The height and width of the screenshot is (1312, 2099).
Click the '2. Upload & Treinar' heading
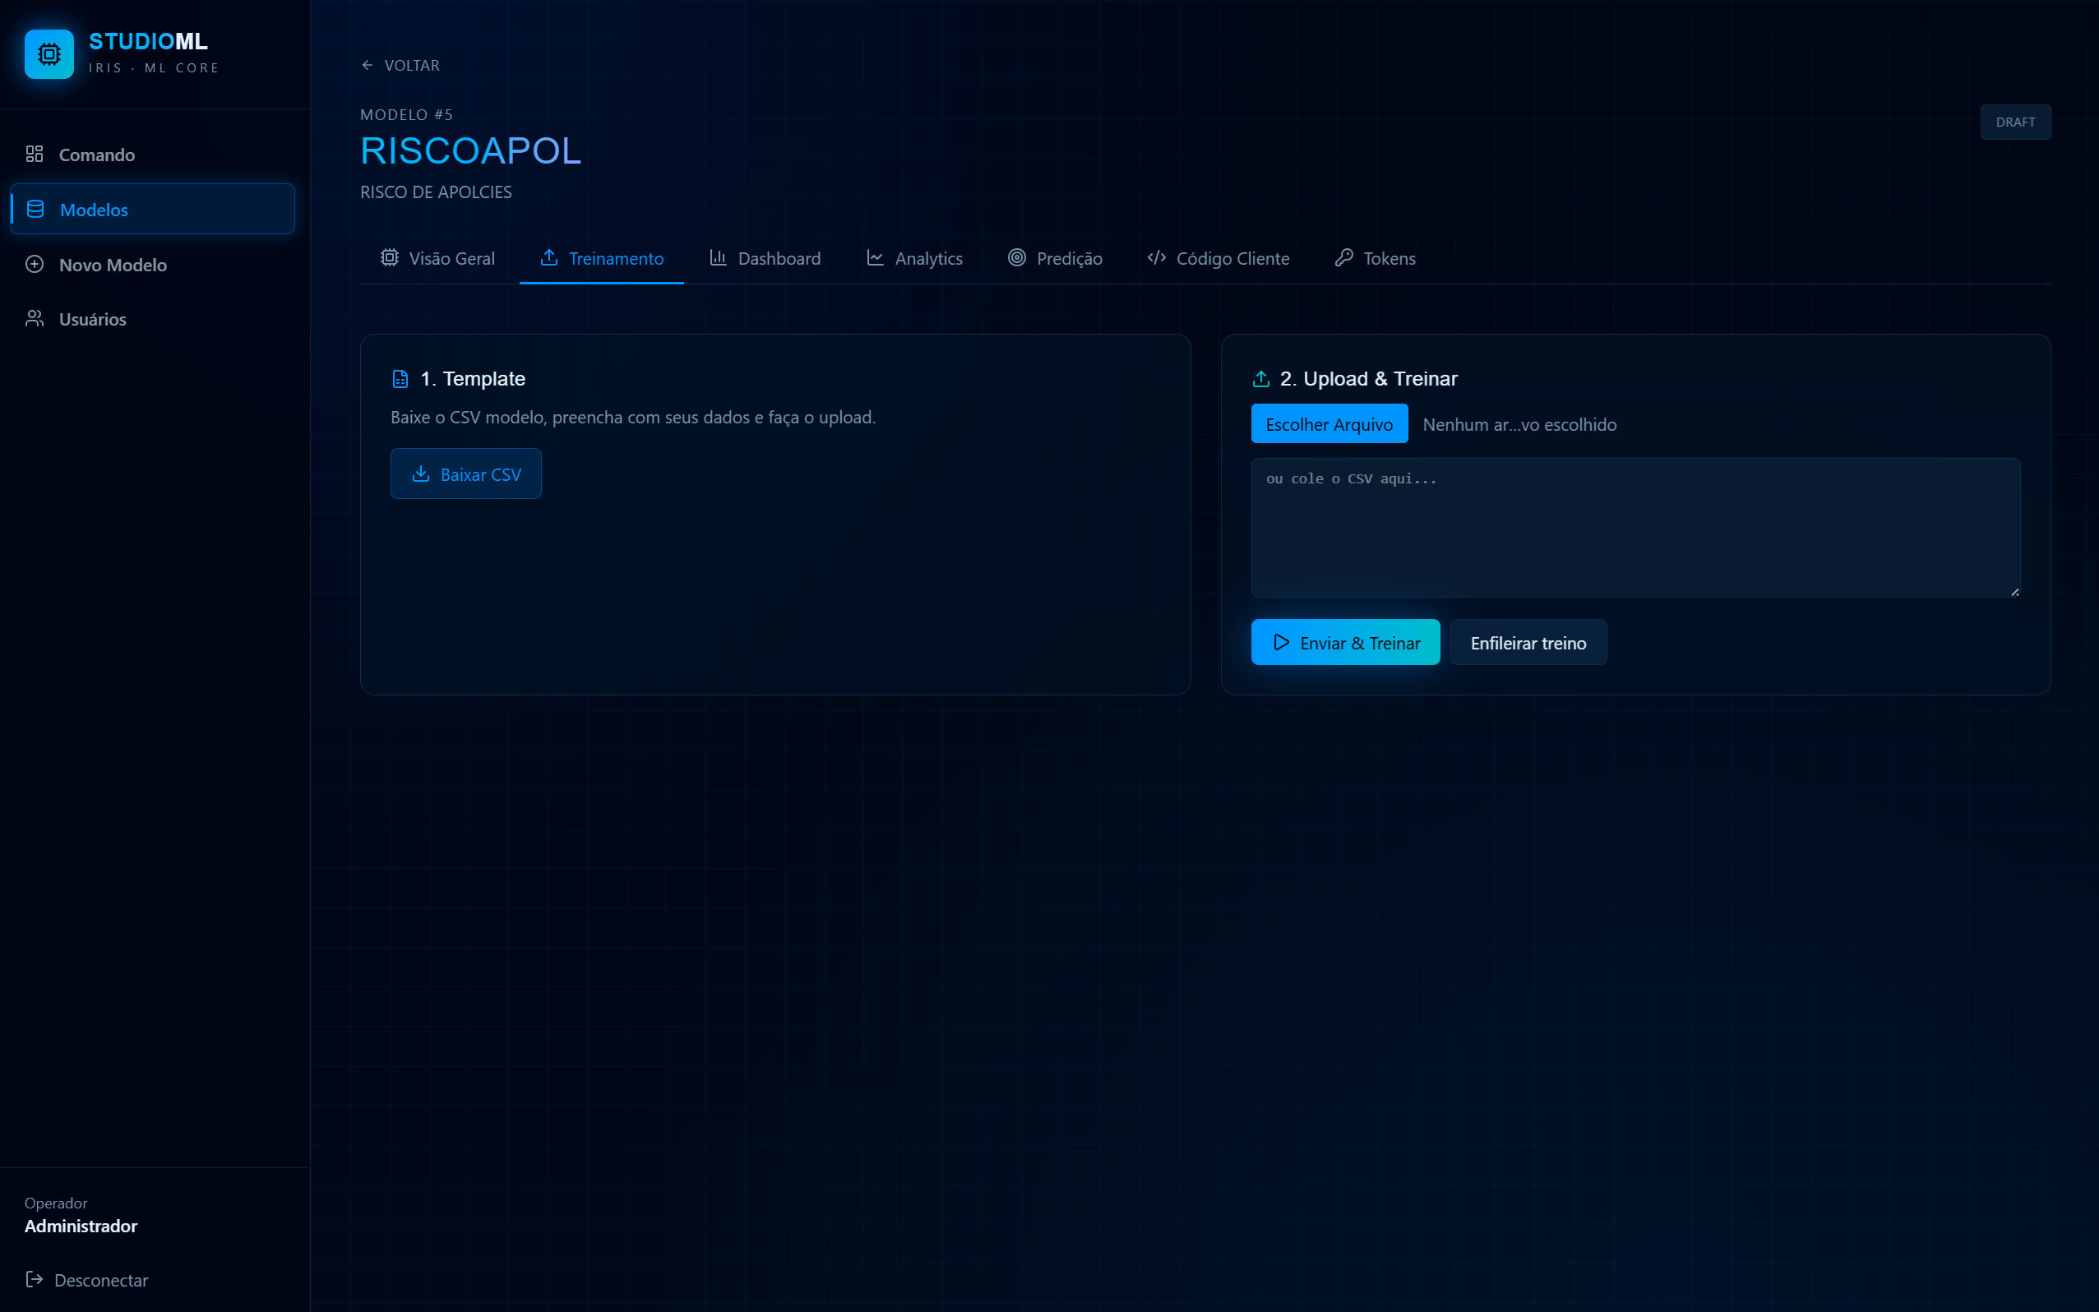1368,379
